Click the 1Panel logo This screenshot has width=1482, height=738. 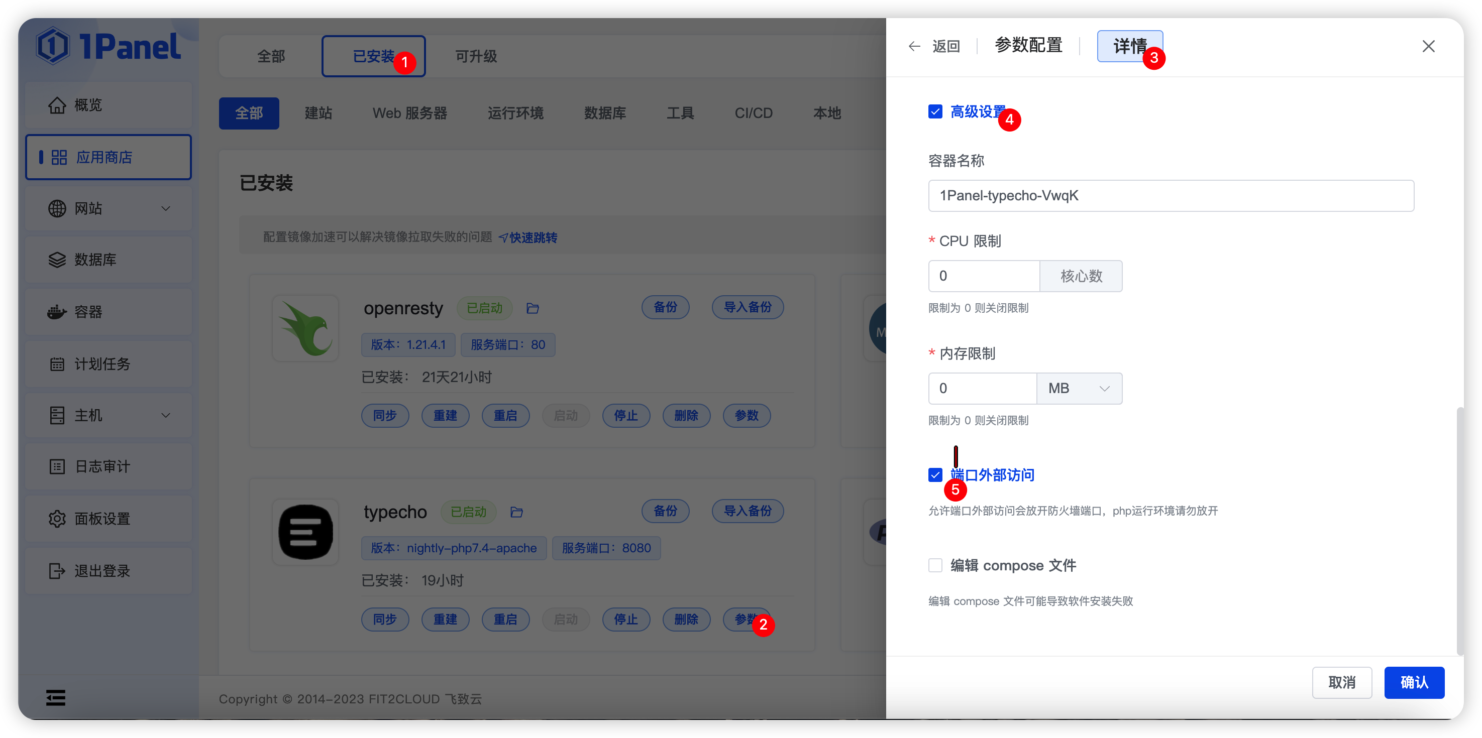(x=109, y=46)
